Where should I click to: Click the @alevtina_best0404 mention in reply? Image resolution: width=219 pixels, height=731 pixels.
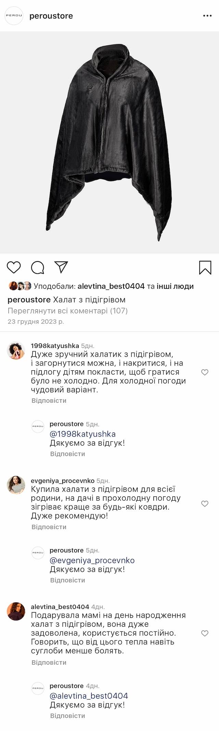[89, 696]
